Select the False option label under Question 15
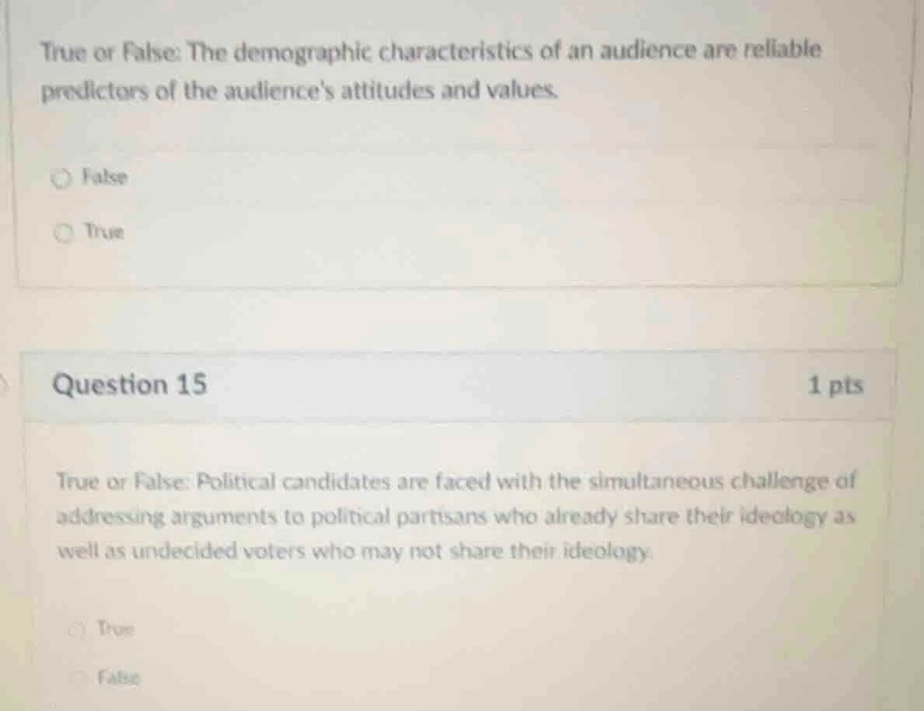 click(117, 677)
